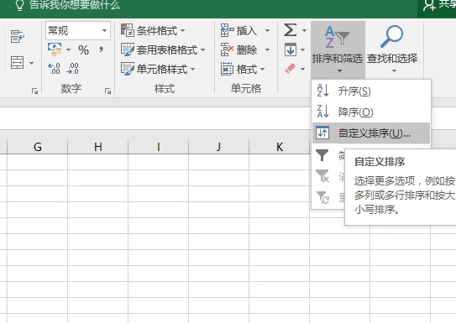Expand the 删除 dropdown arrow
Image resolution: width=456 pixels, height=323 pixels.
click(267, 50)
